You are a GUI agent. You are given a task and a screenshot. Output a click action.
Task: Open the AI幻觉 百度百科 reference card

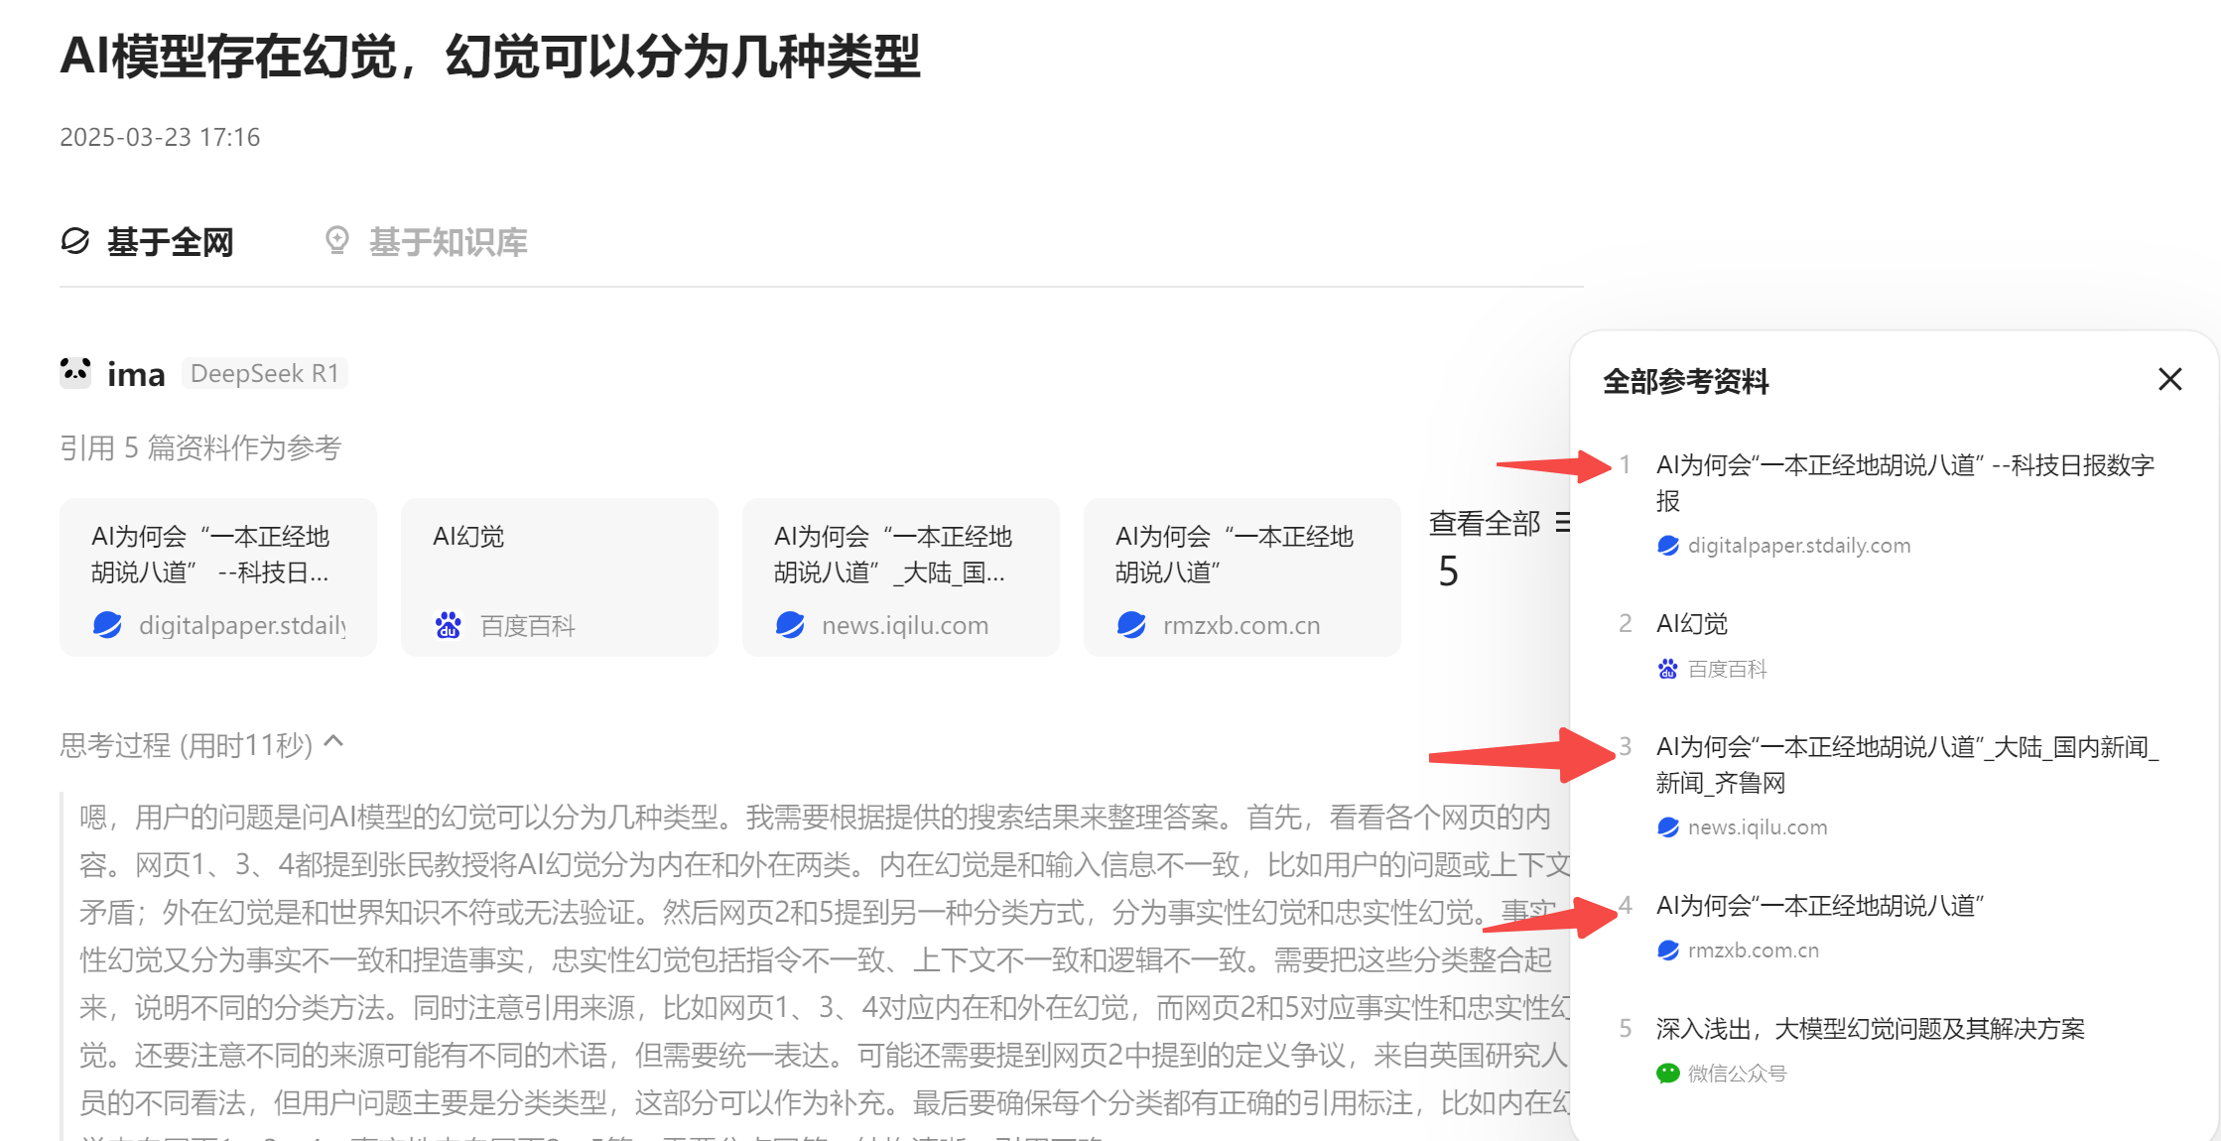(559, 577)
